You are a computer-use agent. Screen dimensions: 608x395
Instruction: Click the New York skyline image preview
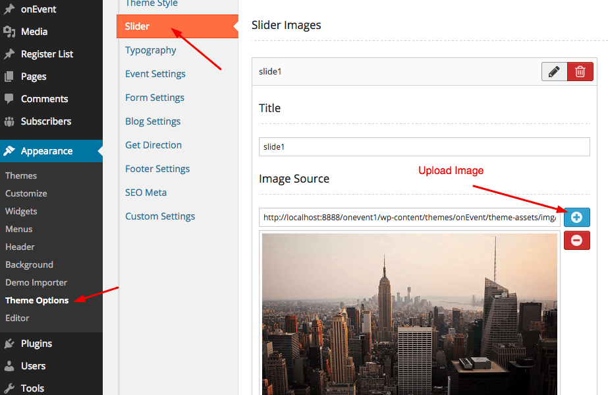click(x=409, y=313)
